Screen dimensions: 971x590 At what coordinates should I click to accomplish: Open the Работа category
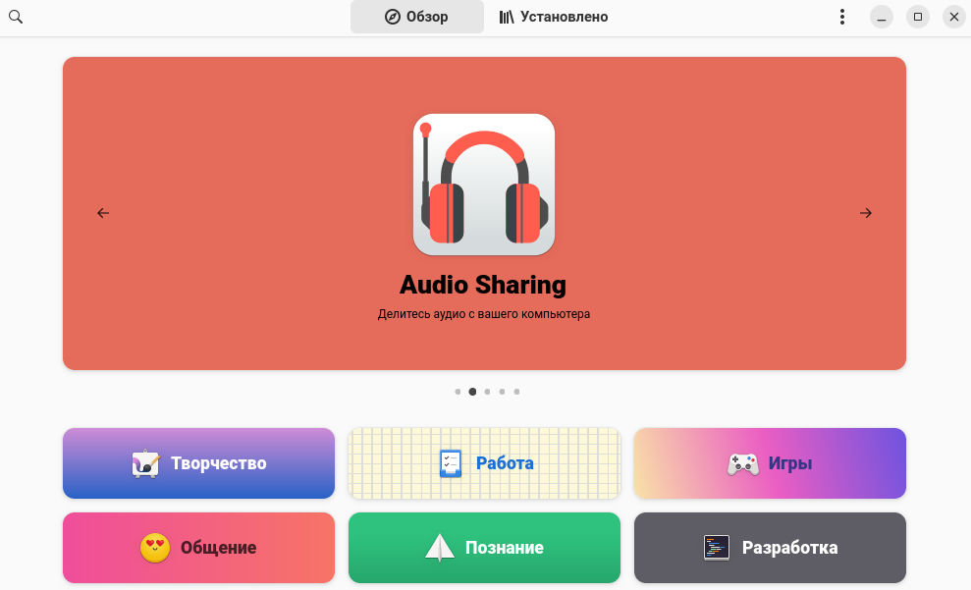[484, 463]
